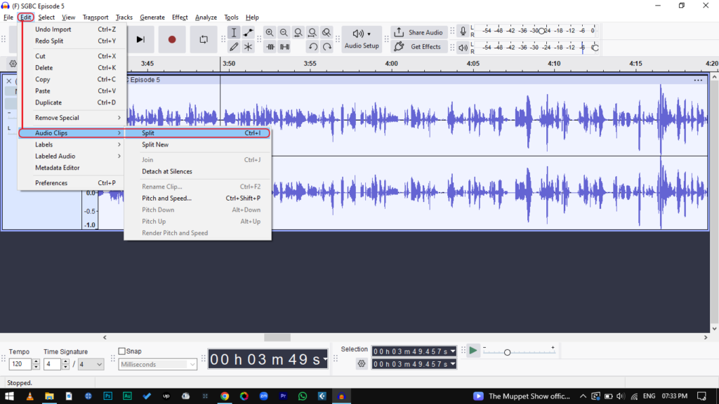This screenshot has height=404, width=719.
Task: Click the Tempo value input field
Action: pyautogui.click(x=20, y=365)
